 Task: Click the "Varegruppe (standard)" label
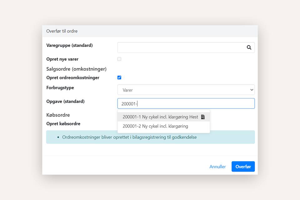(69, 45)
